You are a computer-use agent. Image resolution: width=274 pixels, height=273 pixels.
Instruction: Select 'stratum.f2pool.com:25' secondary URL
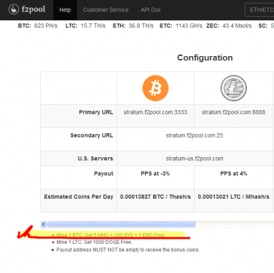pos(195,135)
